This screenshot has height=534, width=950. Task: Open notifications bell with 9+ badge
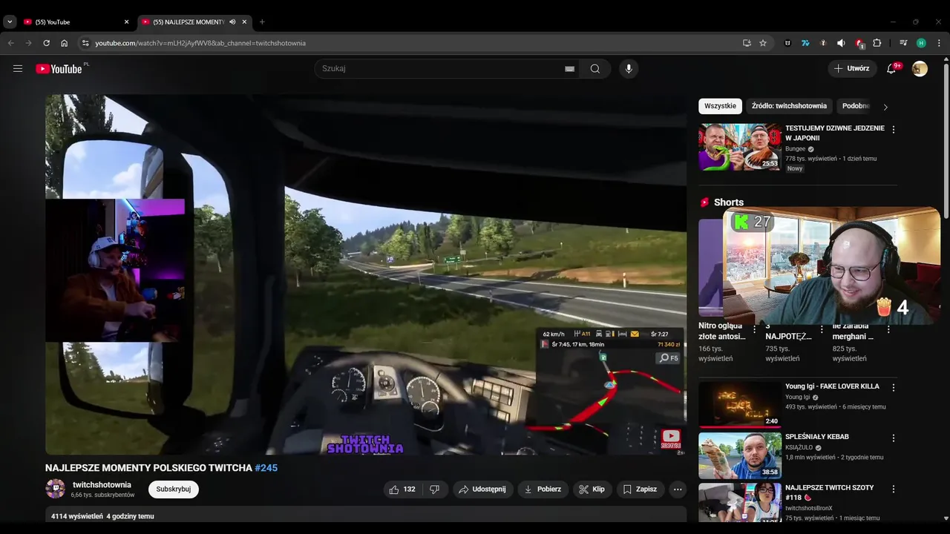891,68
